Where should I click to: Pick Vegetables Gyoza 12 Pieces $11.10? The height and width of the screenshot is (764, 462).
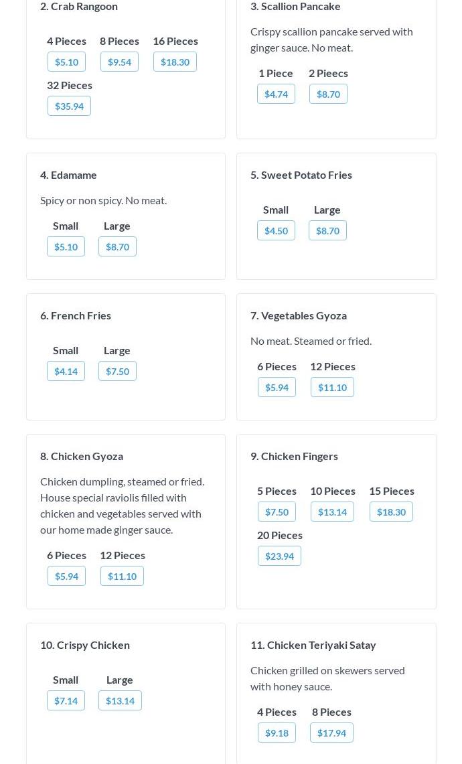tap(332, 387)
